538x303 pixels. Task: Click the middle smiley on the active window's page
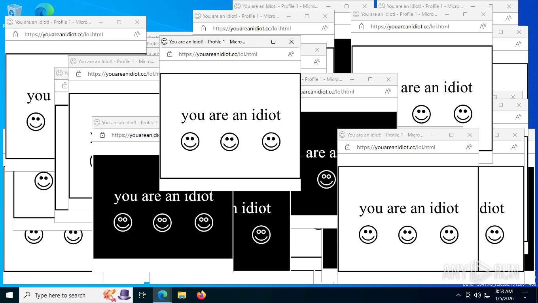coord(229,142)
